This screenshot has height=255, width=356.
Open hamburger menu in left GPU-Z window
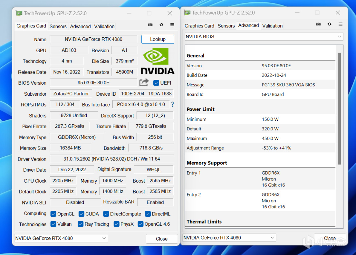coord(172,25)
